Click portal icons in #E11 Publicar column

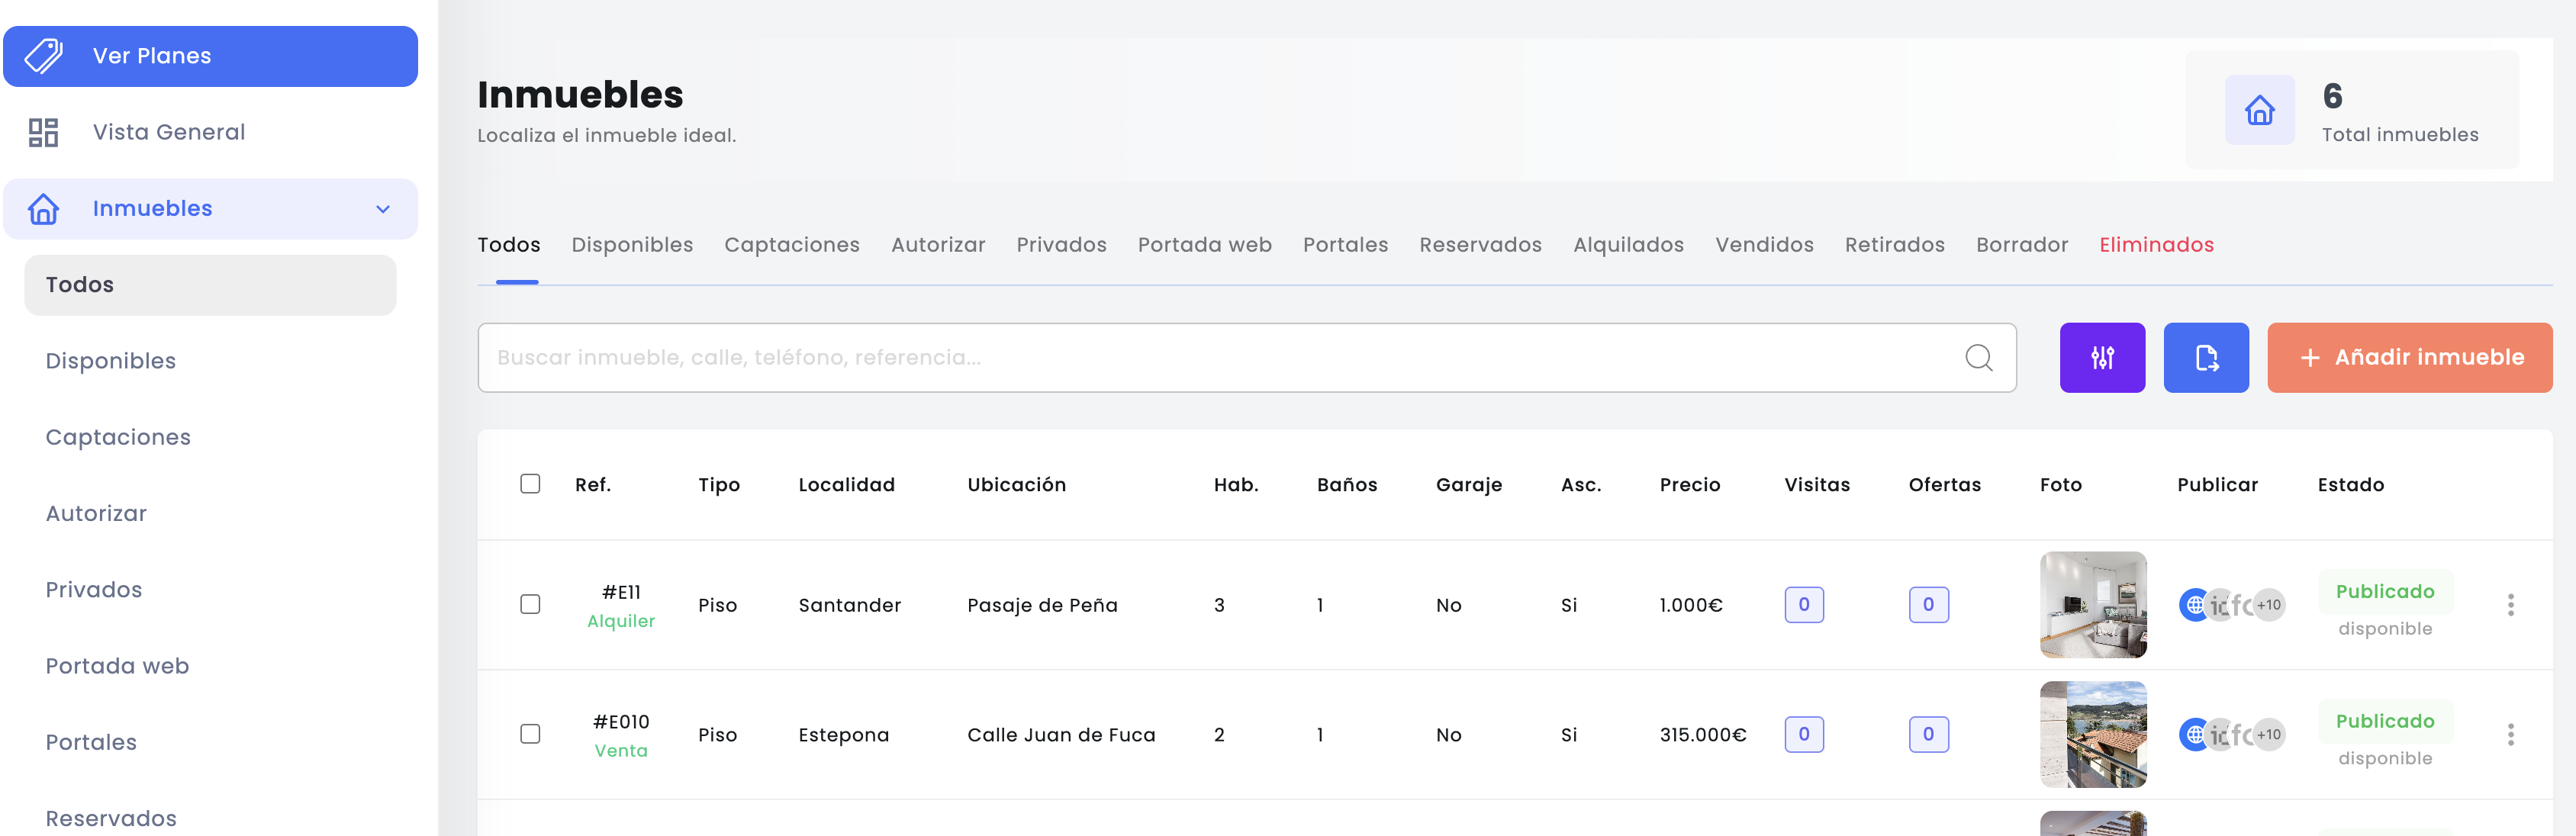tap(2232, 605)
